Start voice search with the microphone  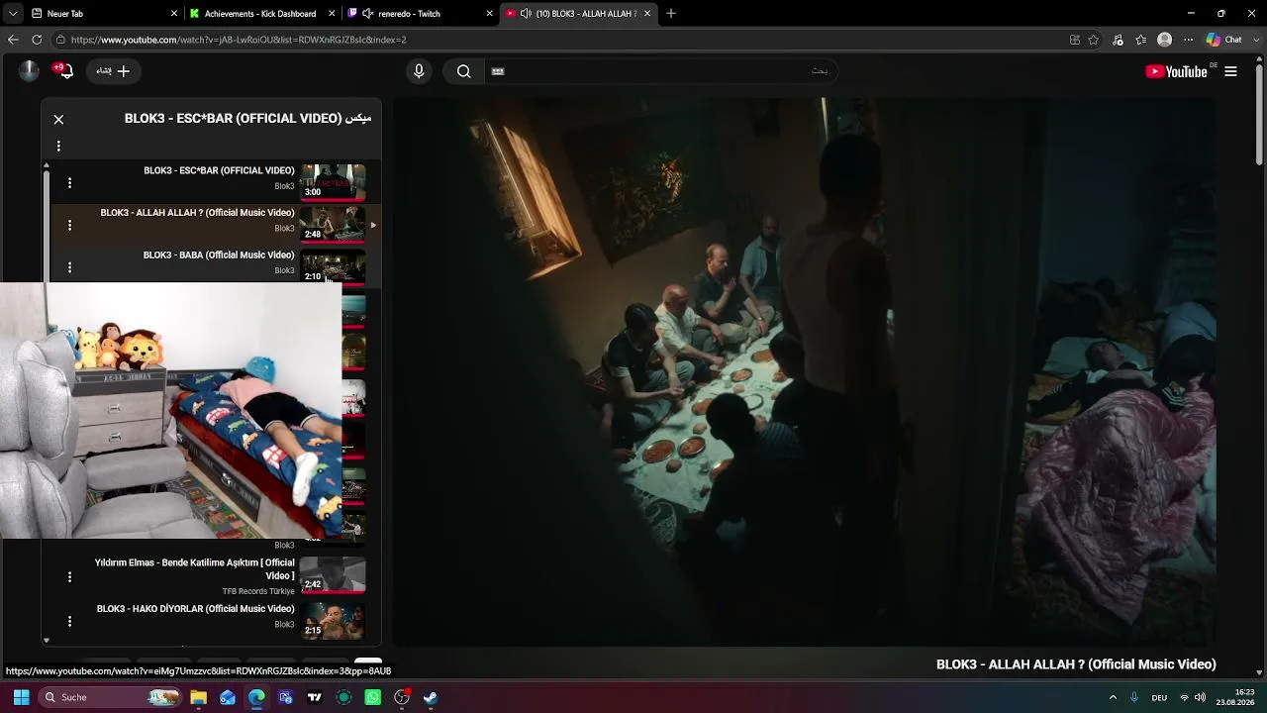point(419,71)
